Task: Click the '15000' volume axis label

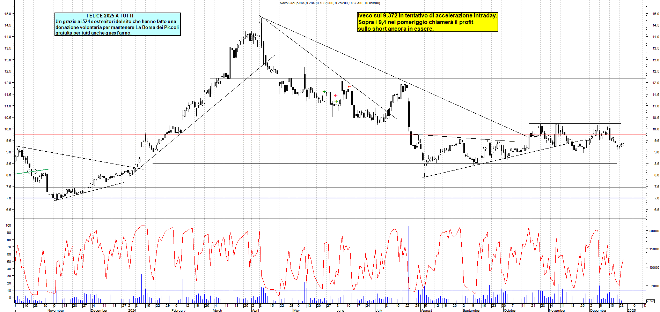Action: pos(654,249)
